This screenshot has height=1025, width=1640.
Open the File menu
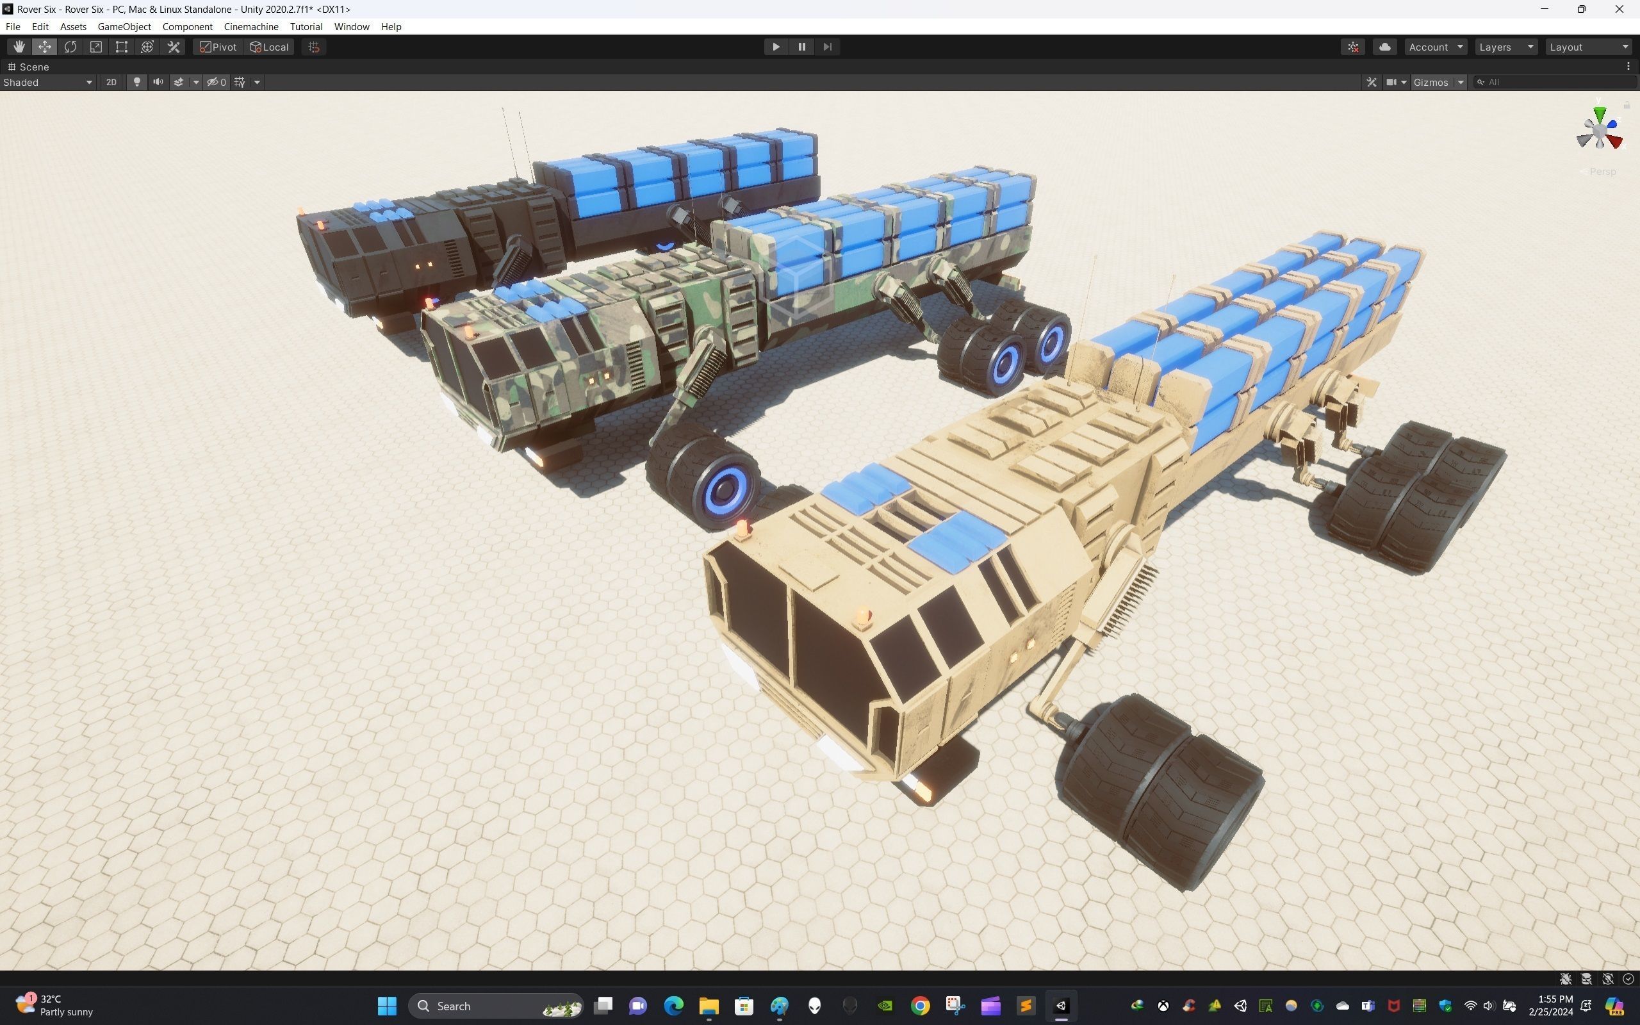pos(13,26)
